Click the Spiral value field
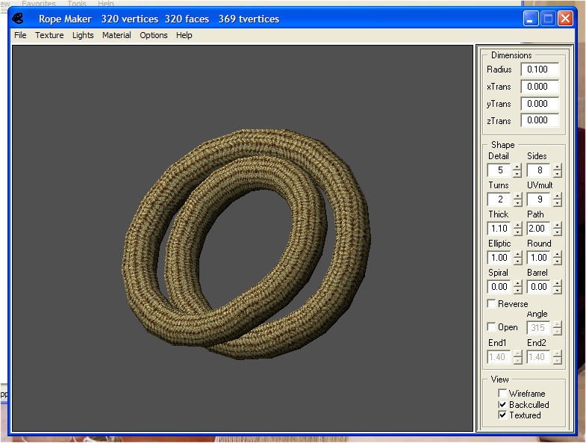586x443 pixels. (x=500, y=287)
